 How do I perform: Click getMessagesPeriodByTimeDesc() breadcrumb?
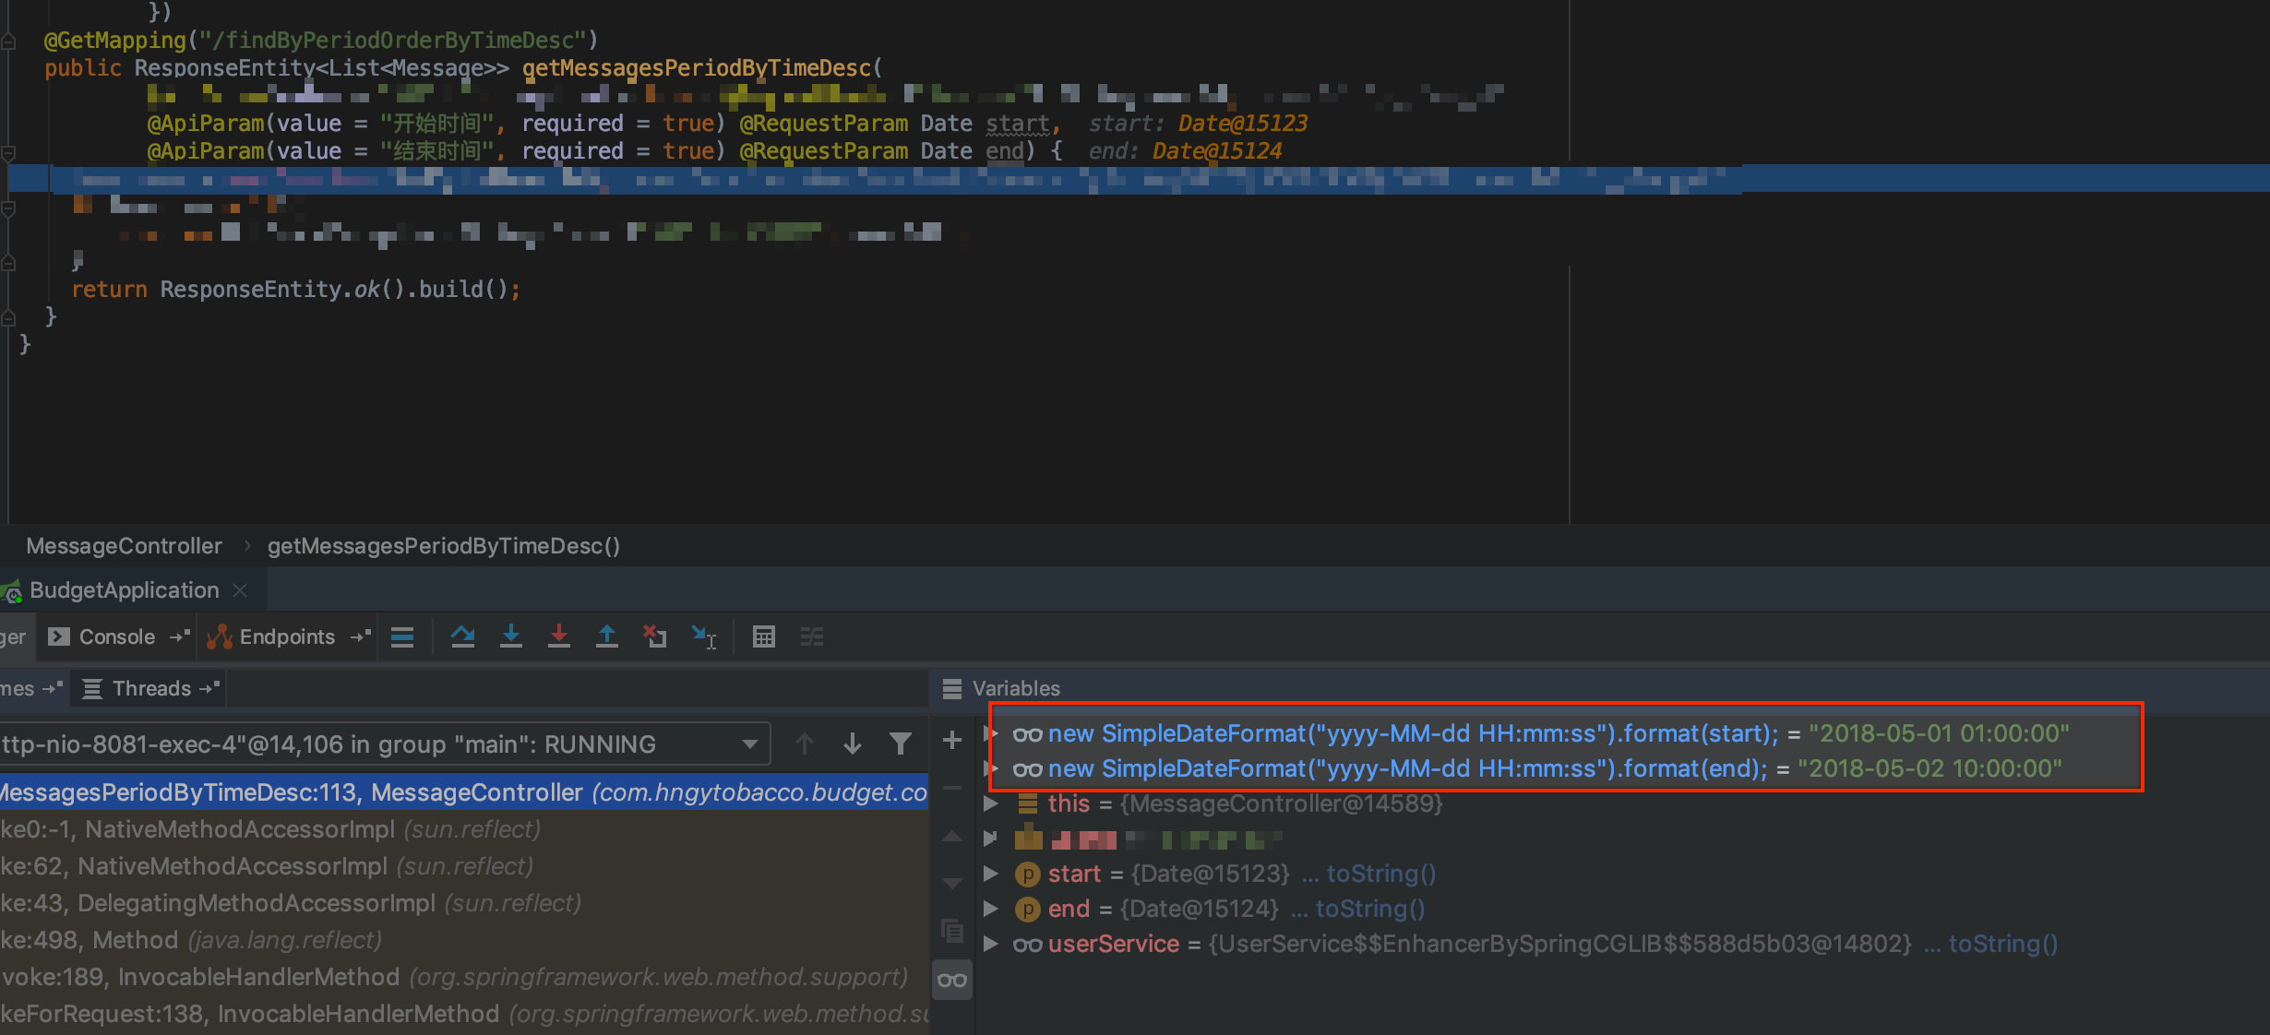(x=444, y=546)
